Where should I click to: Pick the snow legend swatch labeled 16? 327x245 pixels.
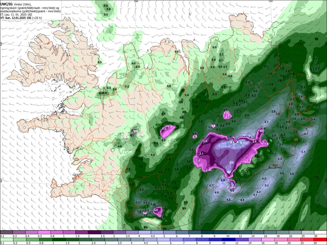pos(270,232)
